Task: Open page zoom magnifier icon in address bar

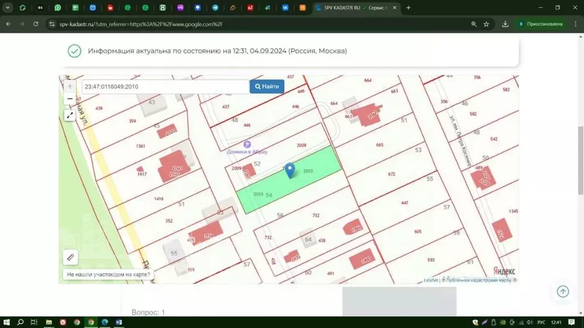Action: coord(474,24)
